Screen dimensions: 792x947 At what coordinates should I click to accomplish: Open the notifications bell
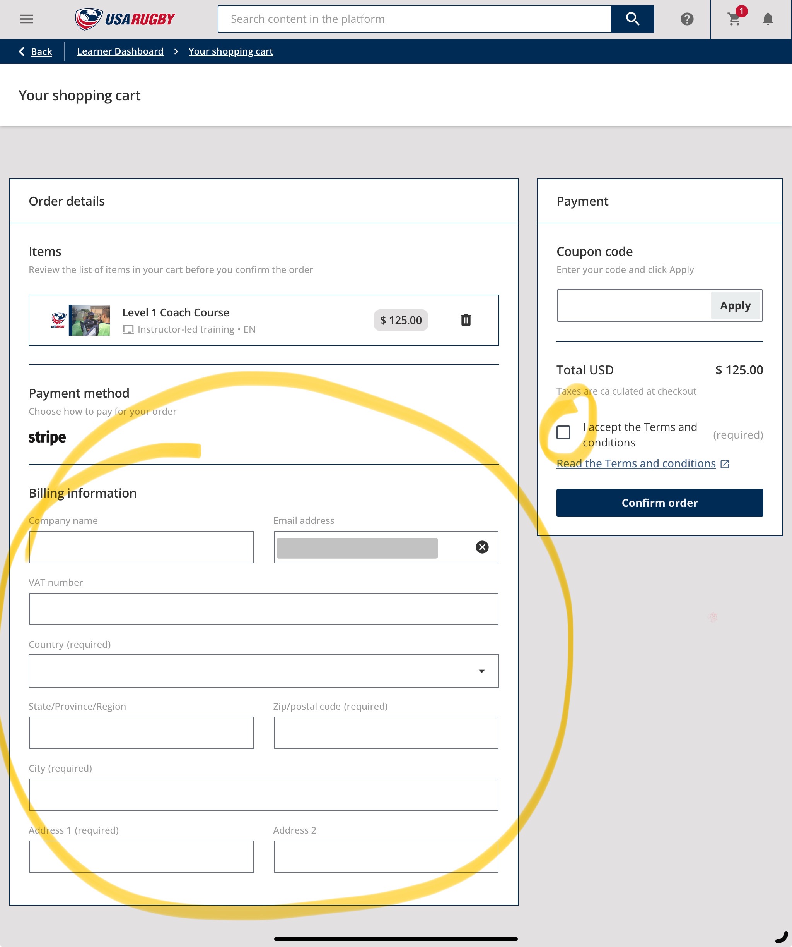coord(768,19)
